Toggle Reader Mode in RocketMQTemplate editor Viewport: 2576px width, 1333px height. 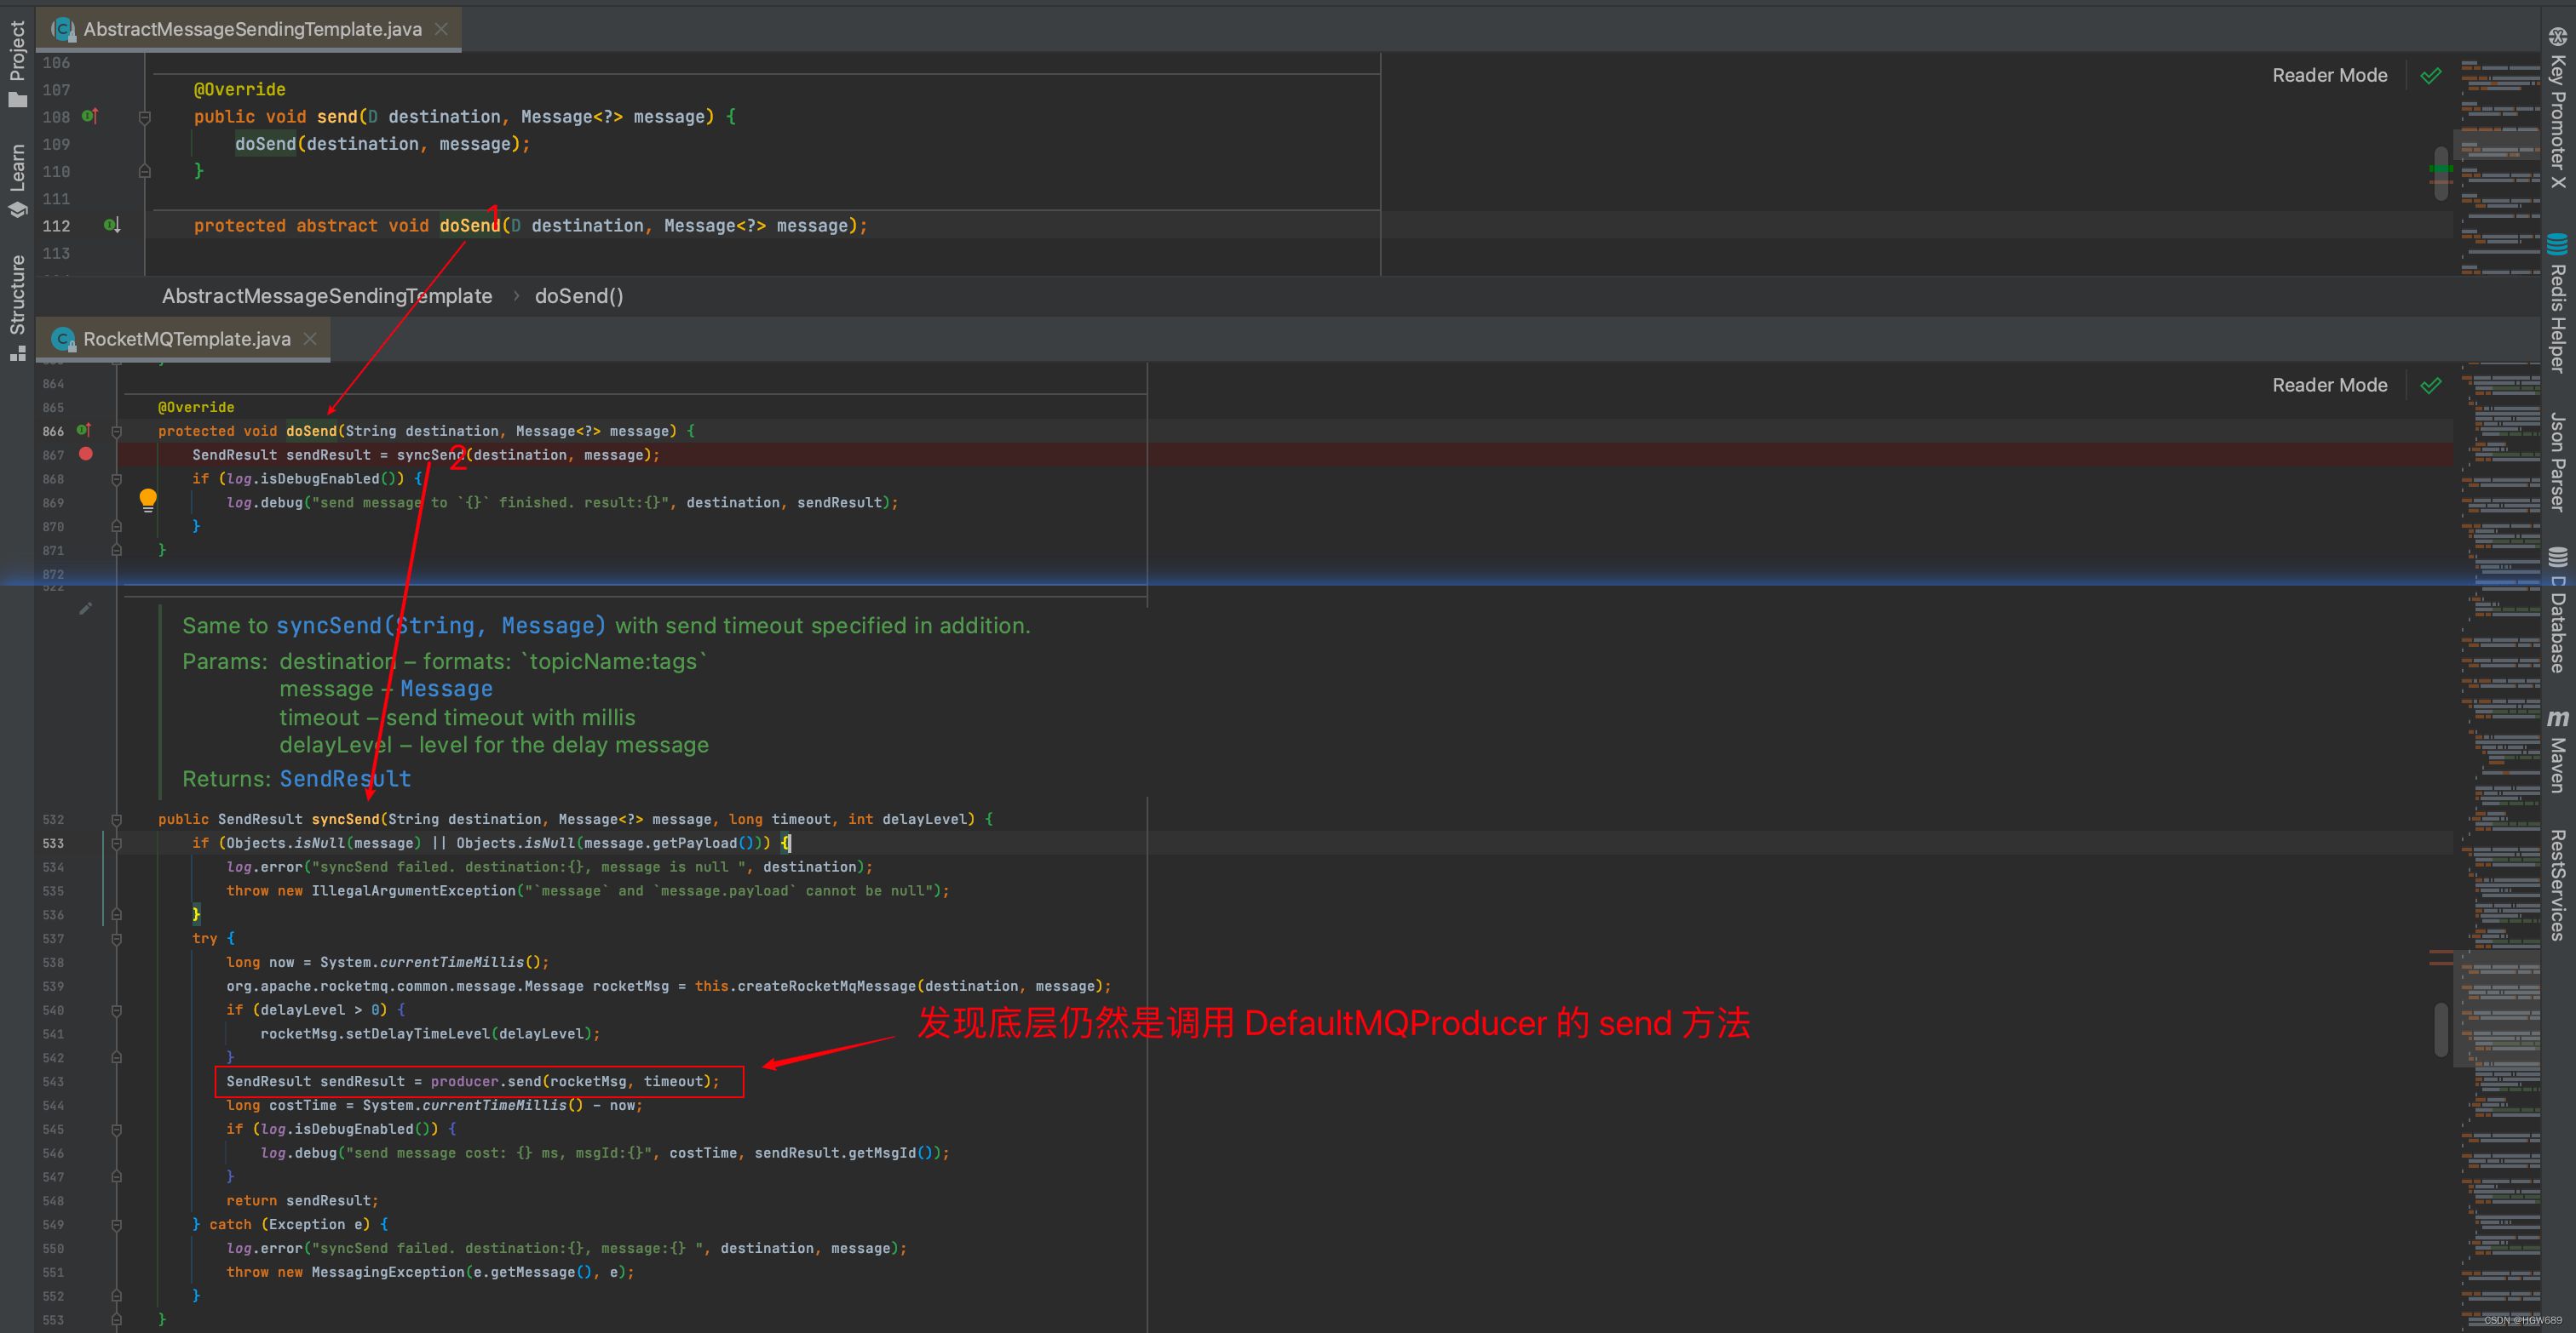tap(2329, 386)
